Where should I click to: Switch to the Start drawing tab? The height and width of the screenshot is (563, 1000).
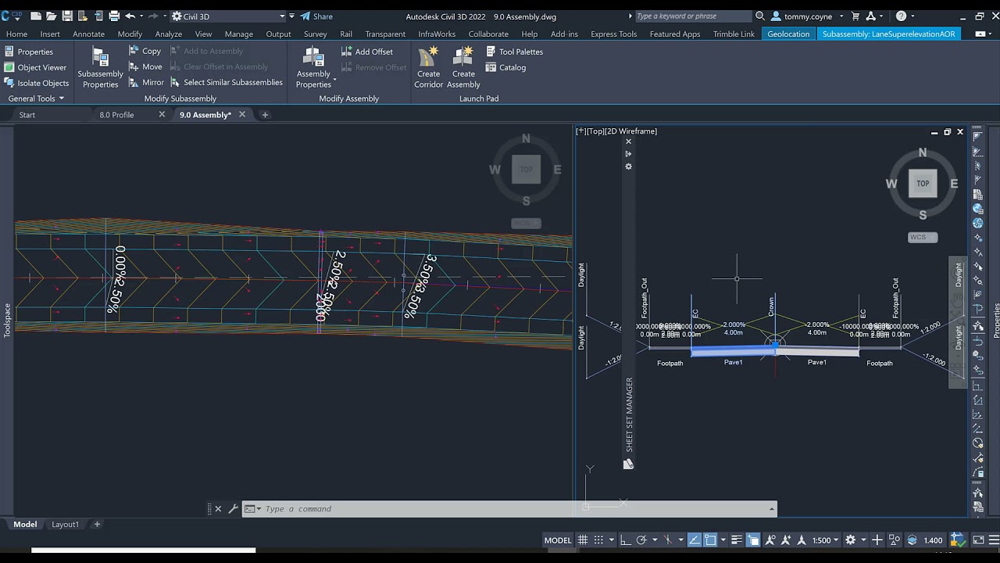click(27, 114)
